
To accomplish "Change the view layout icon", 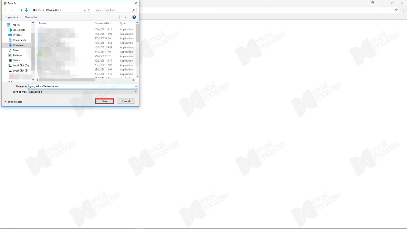I will [x=121, y=17].
